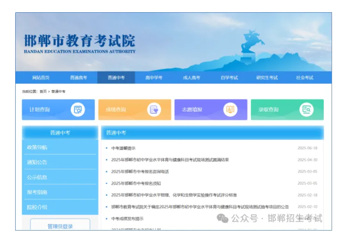Open 报考指南 in the sidebar
The height and width of the screenshot is (234, 354).
[37, 192]
